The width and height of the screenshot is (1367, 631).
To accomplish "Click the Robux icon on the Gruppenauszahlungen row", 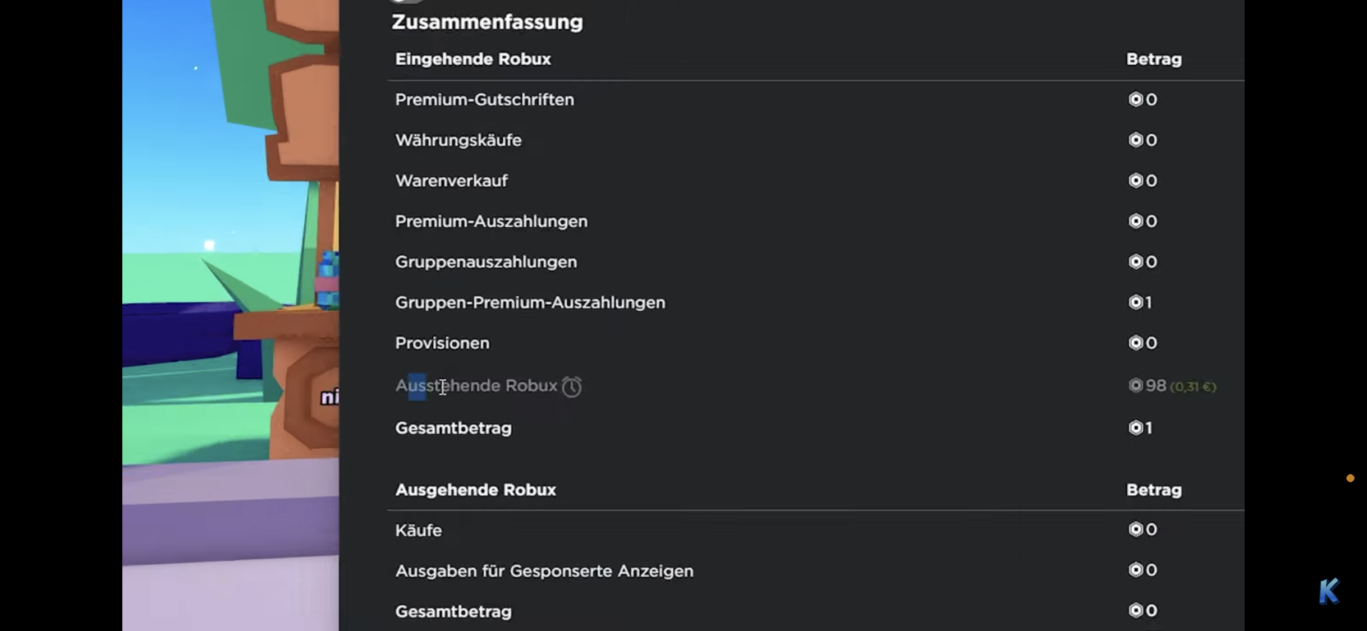I will pyautogui.click(x=1136, y=261).
